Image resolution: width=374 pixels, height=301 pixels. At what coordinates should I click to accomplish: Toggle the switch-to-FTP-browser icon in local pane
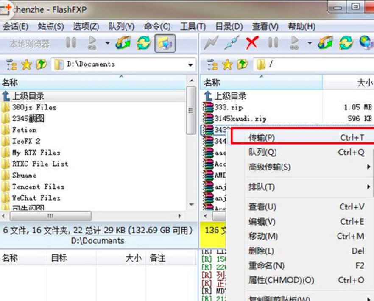pos(165,43)
